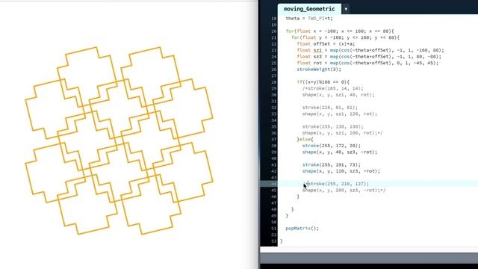Screen dimensions: 478x269
Task: Click the orange geometric pattern in sketch window
Action: (119, 140)
